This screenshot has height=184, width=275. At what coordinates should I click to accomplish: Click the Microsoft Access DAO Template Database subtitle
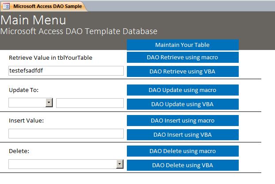click(79, 31)
